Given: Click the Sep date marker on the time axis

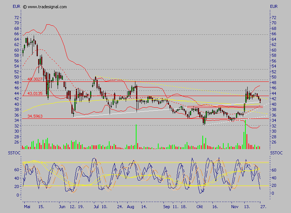Looking at the screenshot, I should pyautogui.click(x=166, y=206).
